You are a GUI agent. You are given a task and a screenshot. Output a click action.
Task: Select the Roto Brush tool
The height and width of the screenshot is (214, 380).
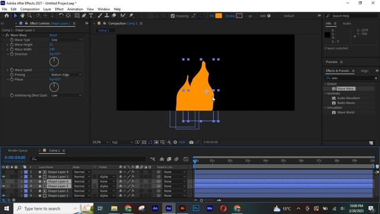(x=123, y=16)
